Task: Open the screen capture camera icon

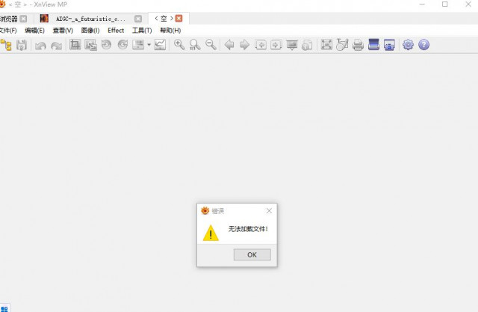Action: tap(389, 45)
